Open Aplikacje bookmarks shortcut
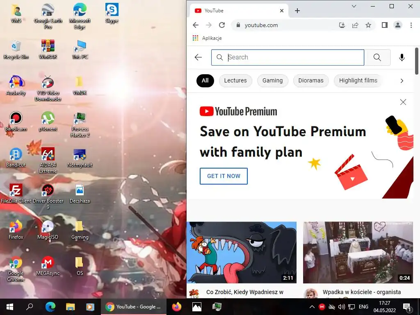This screenshot has width=420, height=315. point(207,38)
